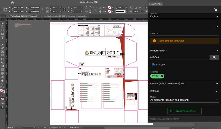Select the 017-069 radio button
The width and height of the screenshot is (221, 129).
point(153,65)
